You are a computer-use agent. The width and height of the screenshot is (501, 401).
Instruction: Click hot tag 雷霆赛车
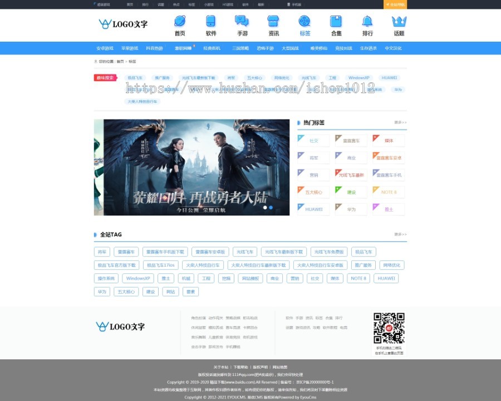click(351, 141)
